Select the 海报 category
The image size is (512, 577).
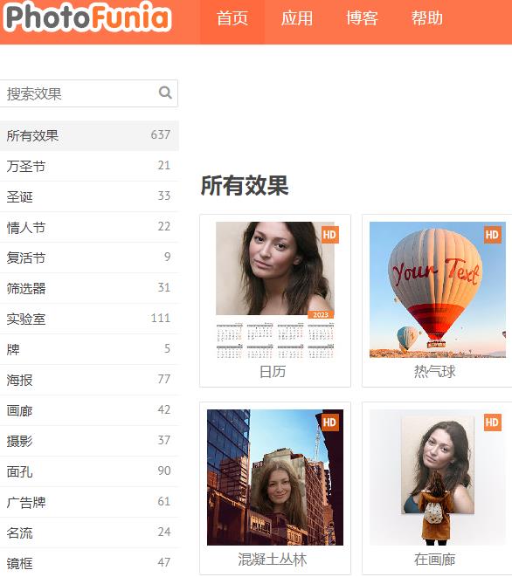pyautogui.click(x=89, y=380)
